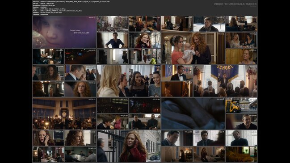Select woman with hands on hips thumbnail

113,40
